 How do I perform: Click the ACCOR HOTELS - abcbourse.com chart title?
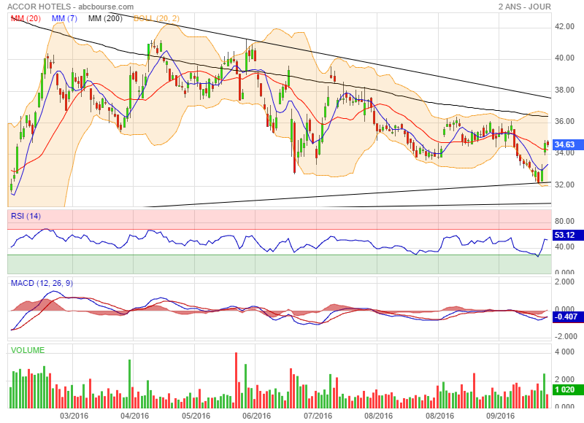(70, 7)
